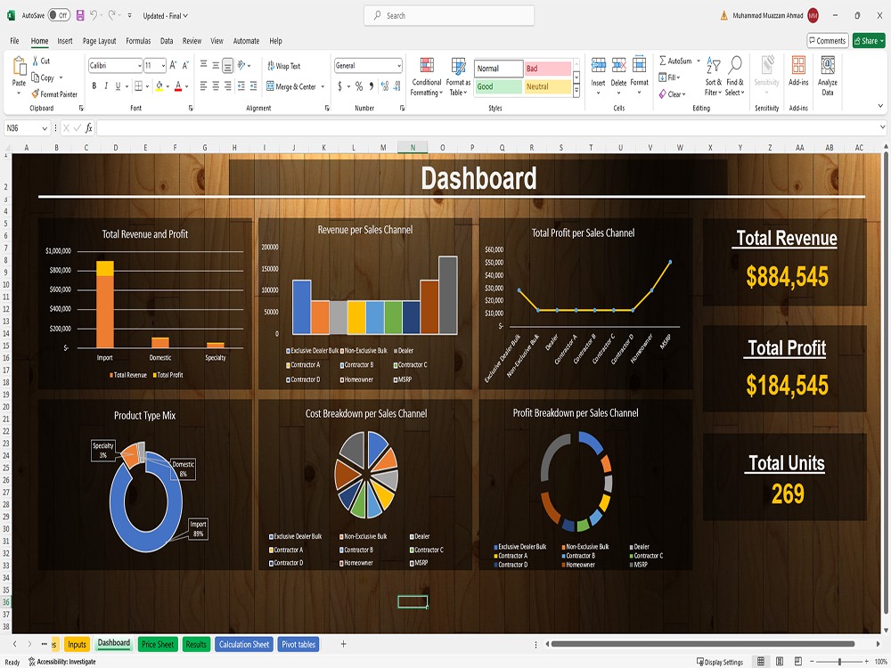Click the green Share button

point(869,41)
